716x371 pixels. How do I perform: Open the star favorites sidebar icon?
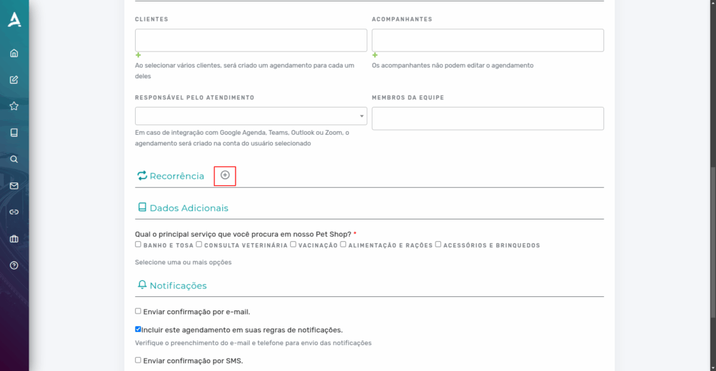click(14, 106)
